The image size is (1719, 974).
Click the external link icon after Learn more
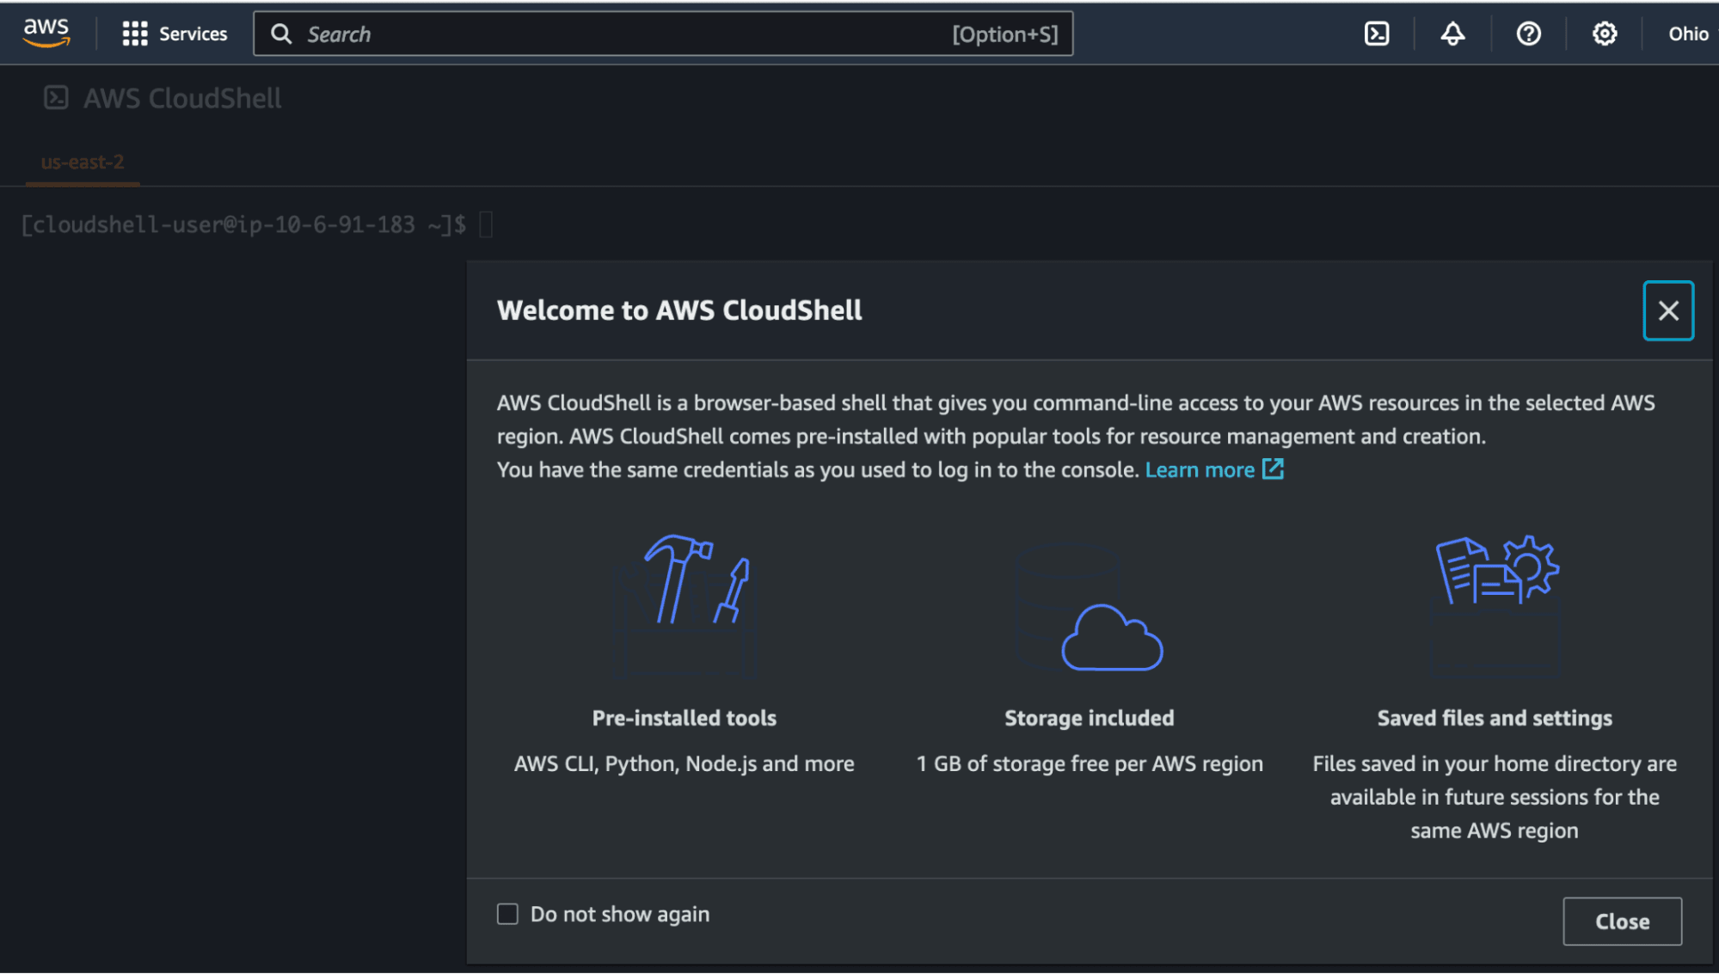pos(1273,469)
